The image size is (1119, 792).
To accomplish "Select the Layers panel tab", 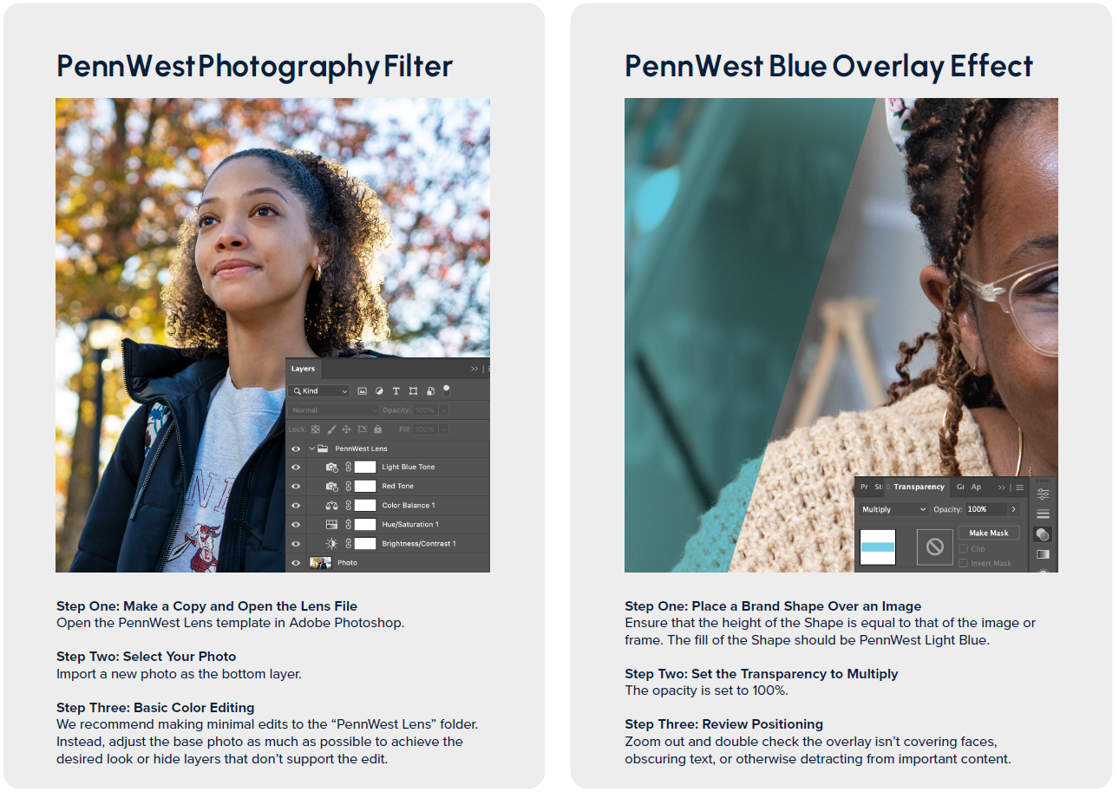I will (x=303, y=369).
